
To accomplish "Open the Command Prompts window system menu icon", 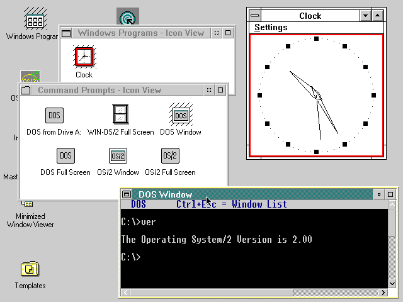I will [x=25, y=90].
